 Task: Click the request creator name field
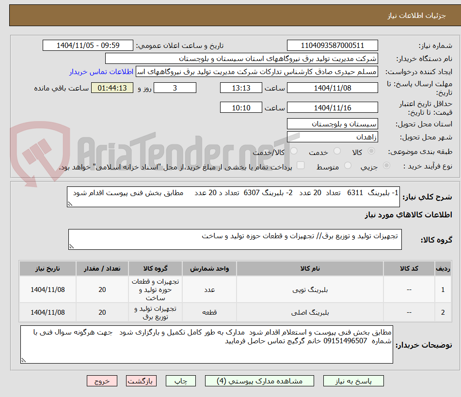[256, 72]
